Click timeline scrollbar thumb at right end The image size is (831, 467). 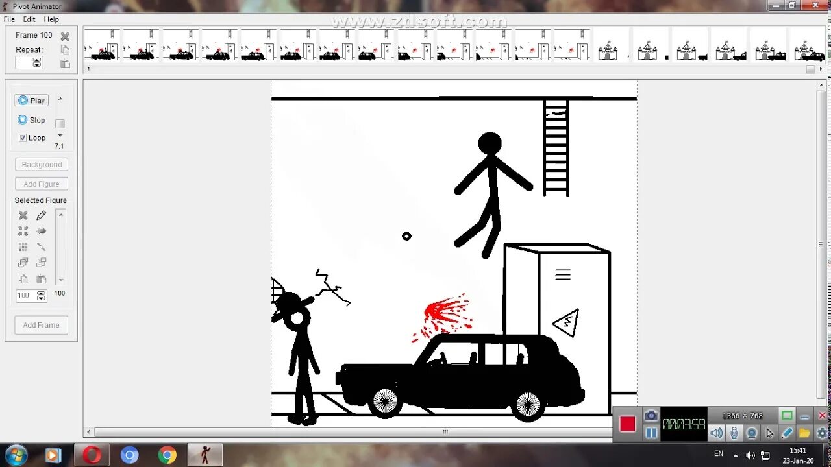point(810,69)
